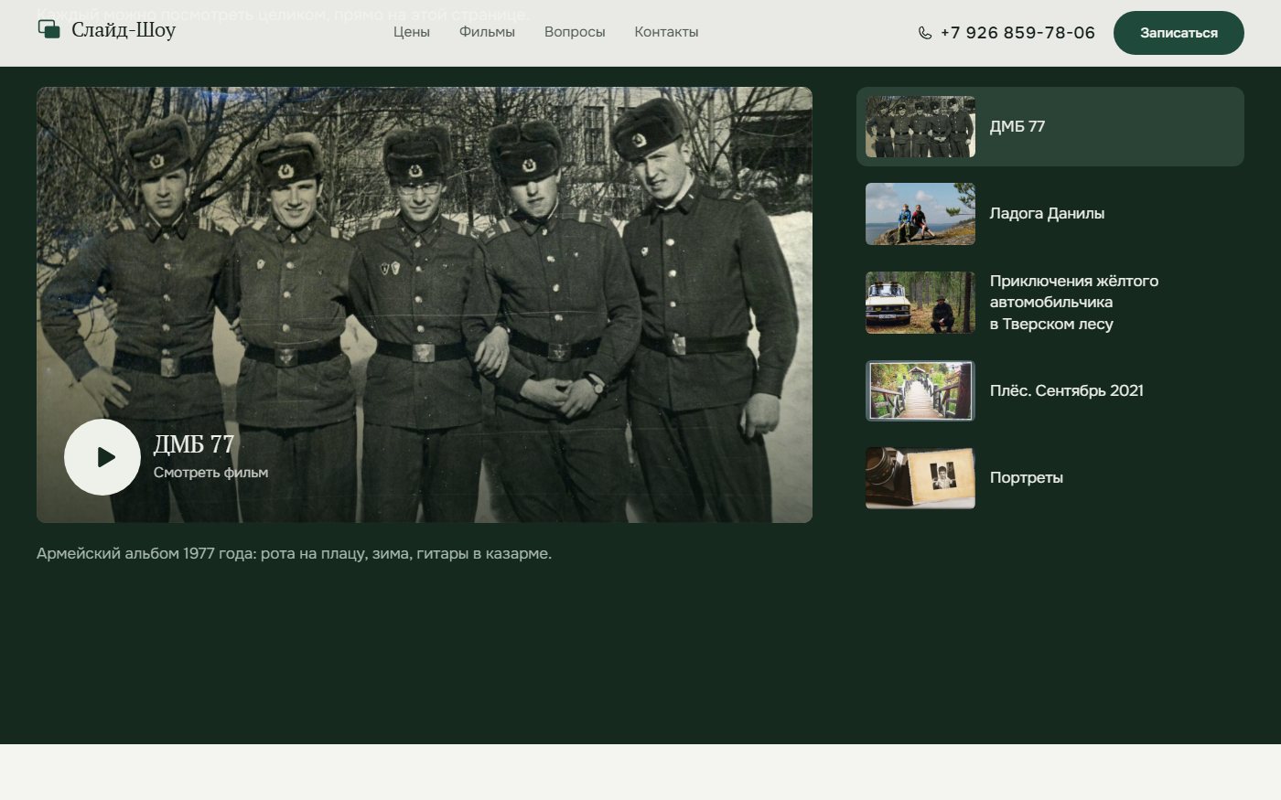Choose Приключения жёлтого автомобильчика film title
This screenshot has height=800, width=1281.
click(x=1074, y=303)
